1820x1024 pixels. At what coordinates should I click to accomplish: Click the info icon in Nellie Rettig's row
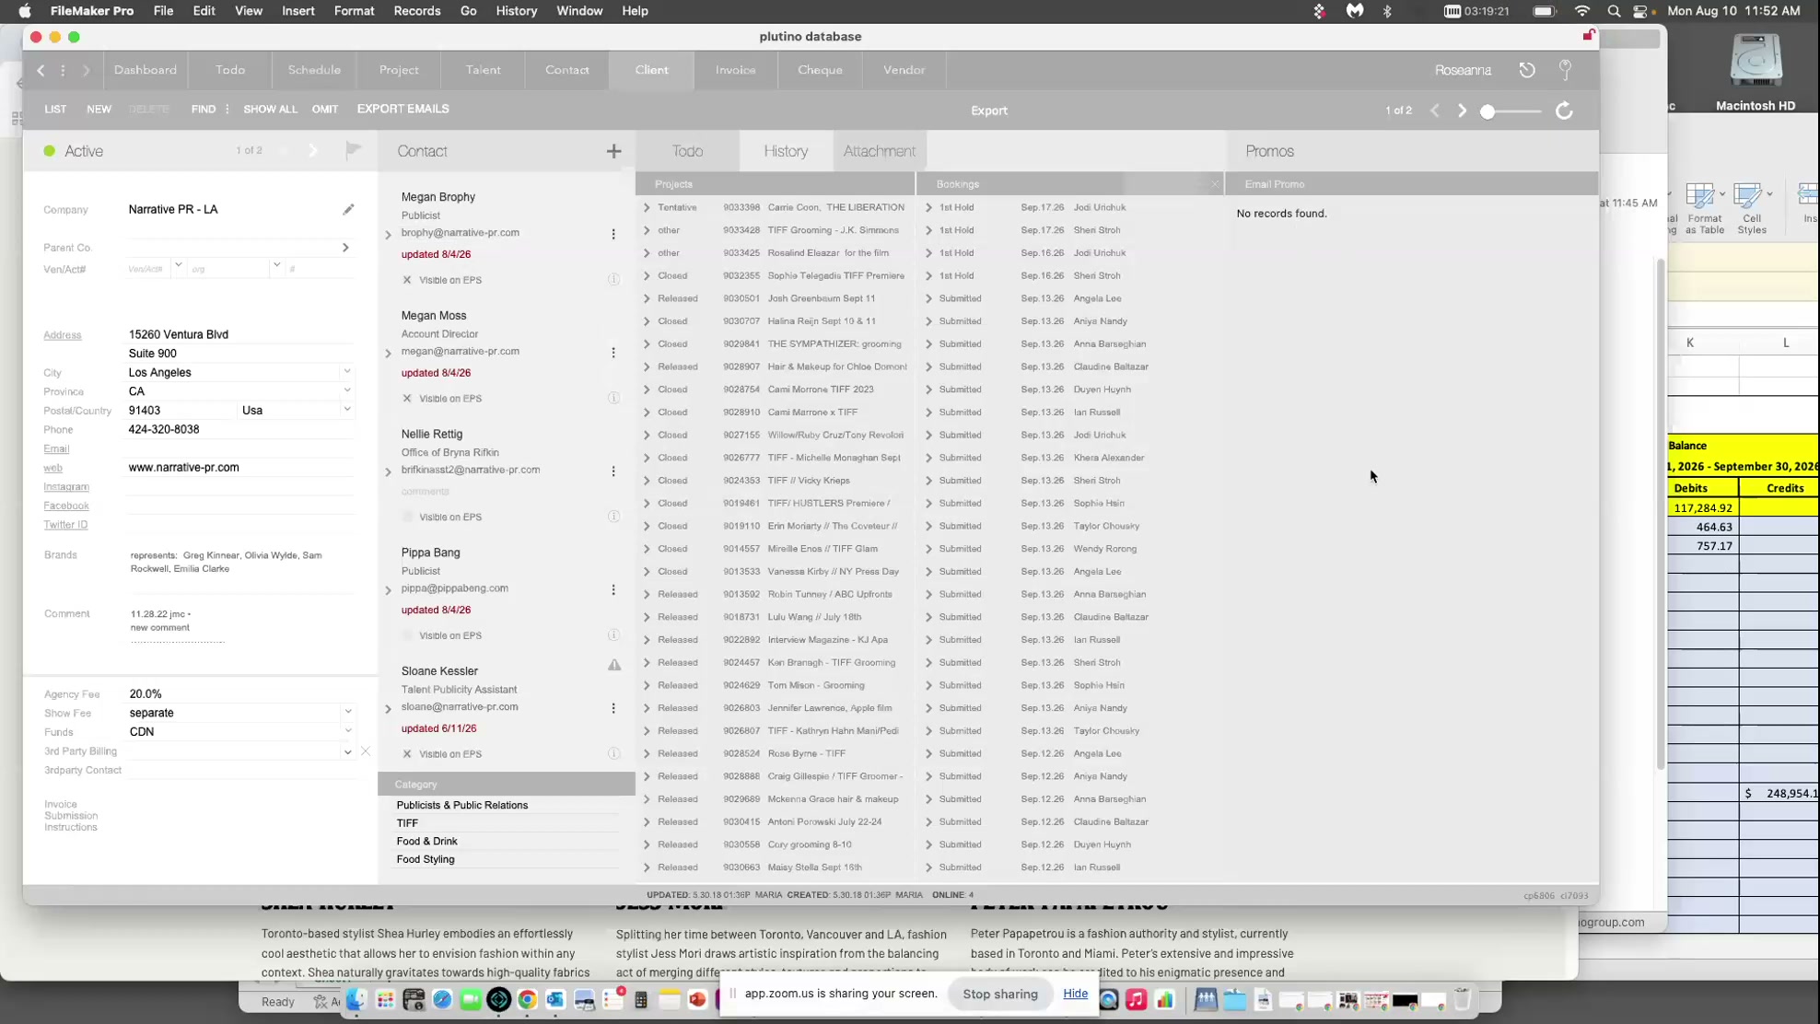613,517
